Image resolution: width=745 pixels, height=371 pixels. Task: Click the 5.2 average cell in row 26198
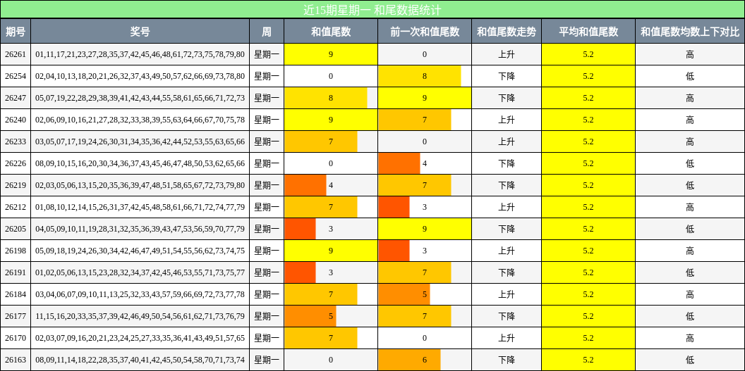[588, 251]
